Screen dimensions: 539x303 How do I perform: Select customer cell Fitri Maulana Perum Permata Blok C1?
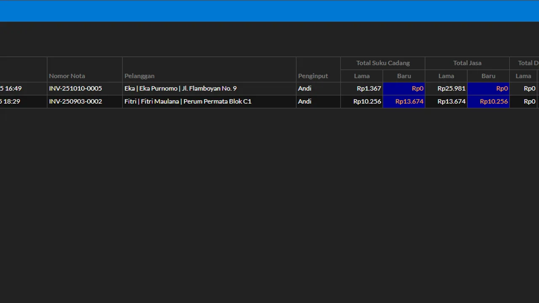(x=209, y=101)
